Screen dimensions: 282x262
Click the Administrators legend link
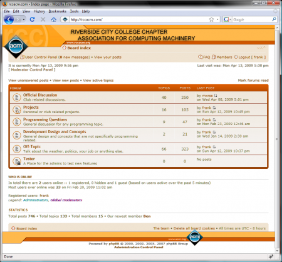(x=36, y=200)
